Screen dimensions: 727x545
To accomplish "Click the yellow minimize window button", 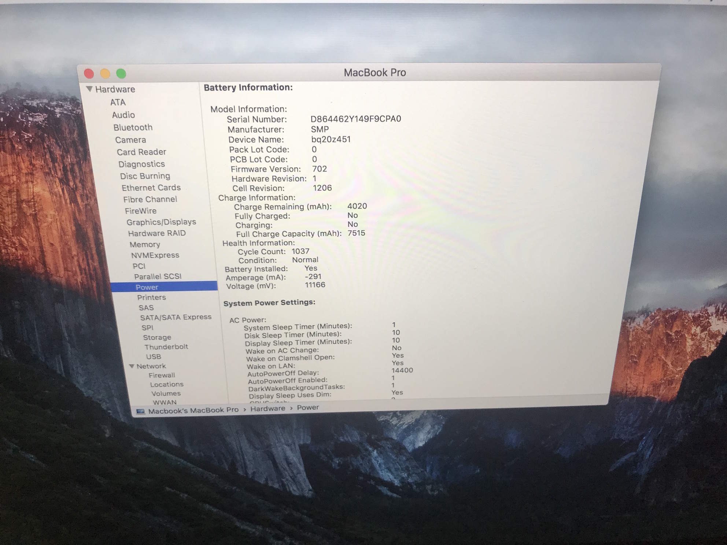I will [x=105, y=74].
